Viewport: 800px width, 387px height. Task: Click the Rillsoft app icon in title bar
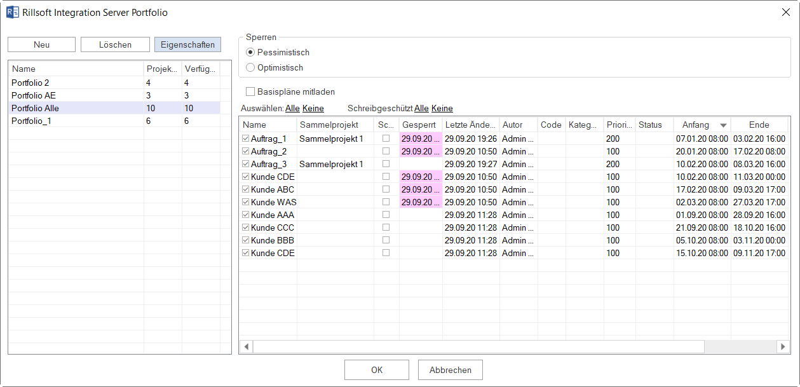coord(12,12)
